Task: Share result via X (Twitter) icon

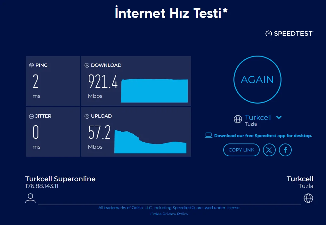Action: 269,150
